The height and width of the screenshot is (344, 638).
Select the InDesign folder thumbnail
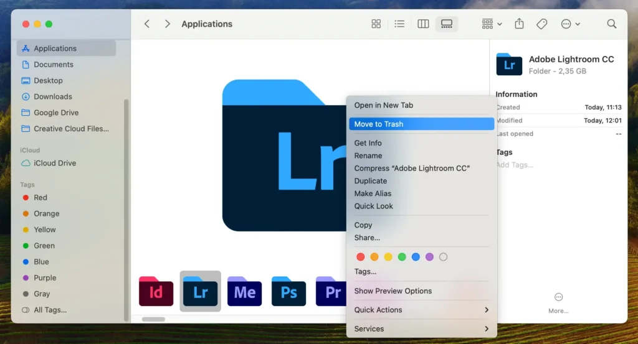click(x=156, y=291)
